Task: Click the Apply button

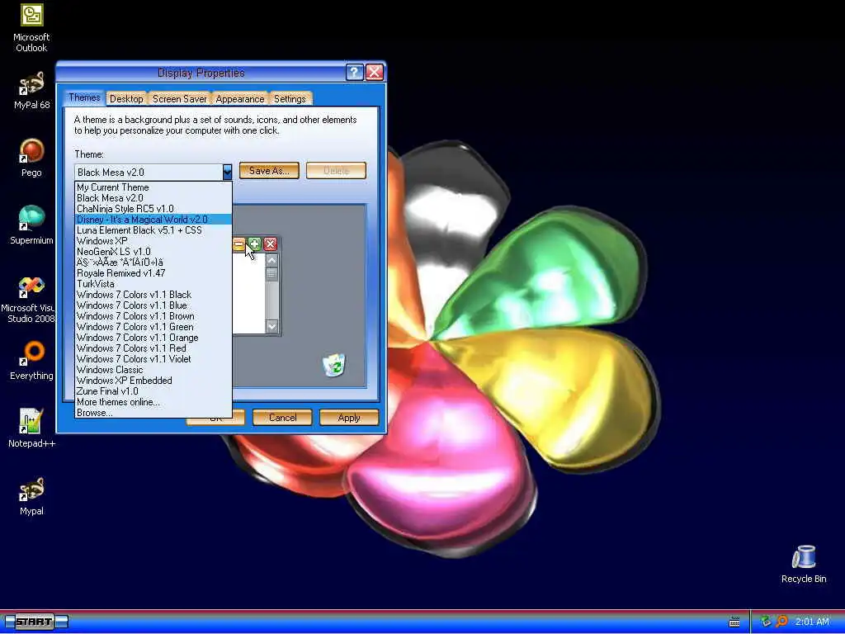Action: tap(349, 417)
